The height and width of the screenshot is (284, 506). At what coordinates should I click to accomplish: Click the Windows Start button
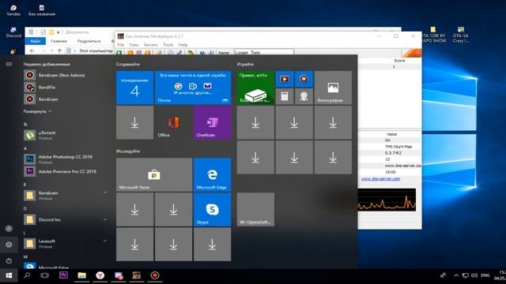point(9,275)
